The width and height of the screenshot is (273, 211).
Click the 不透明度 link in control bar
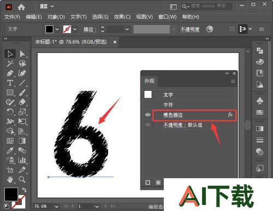(190, 30)
